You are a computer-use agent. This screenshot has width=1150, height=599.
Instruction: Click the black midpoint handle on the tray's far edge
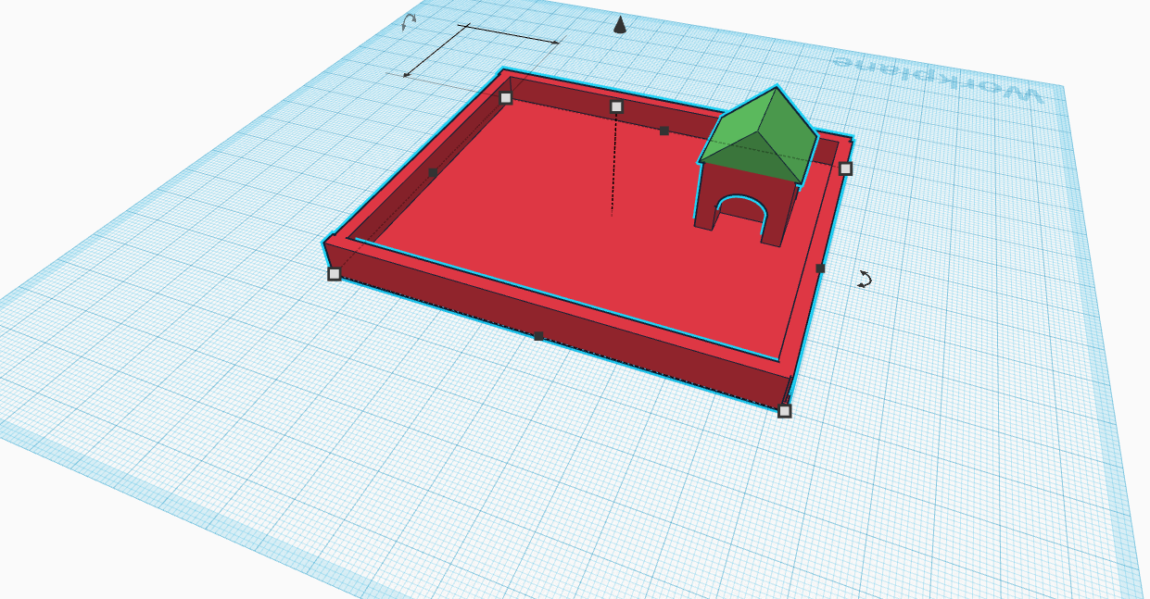pyautogui.click(x=664, y=131)
